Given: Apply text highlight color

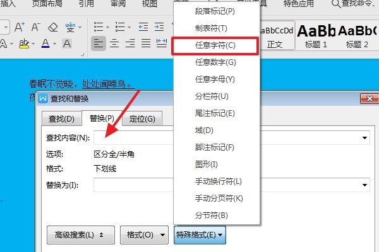Looking at the screenshot, I should (x=24, y=43).
